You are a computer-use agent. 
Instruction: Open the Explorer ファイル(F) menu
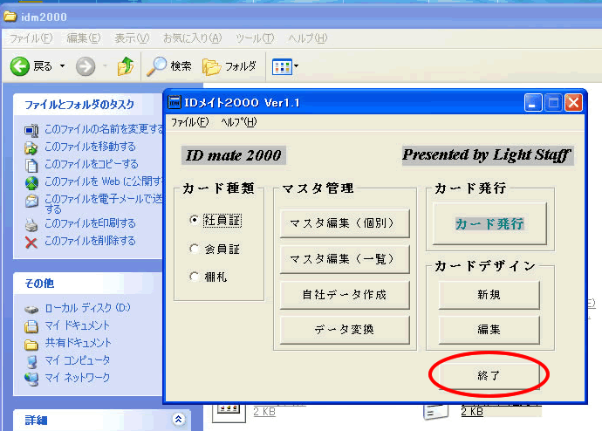31,38
